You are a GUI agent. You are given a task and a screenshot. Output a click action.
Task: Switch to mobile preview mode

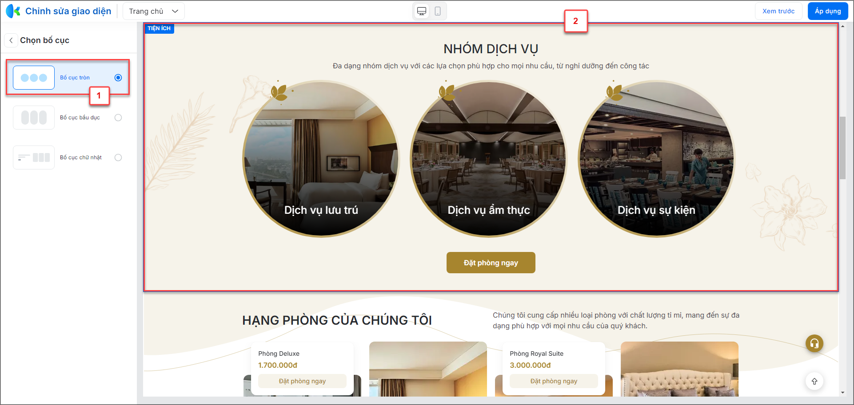(x=438, y=11)
